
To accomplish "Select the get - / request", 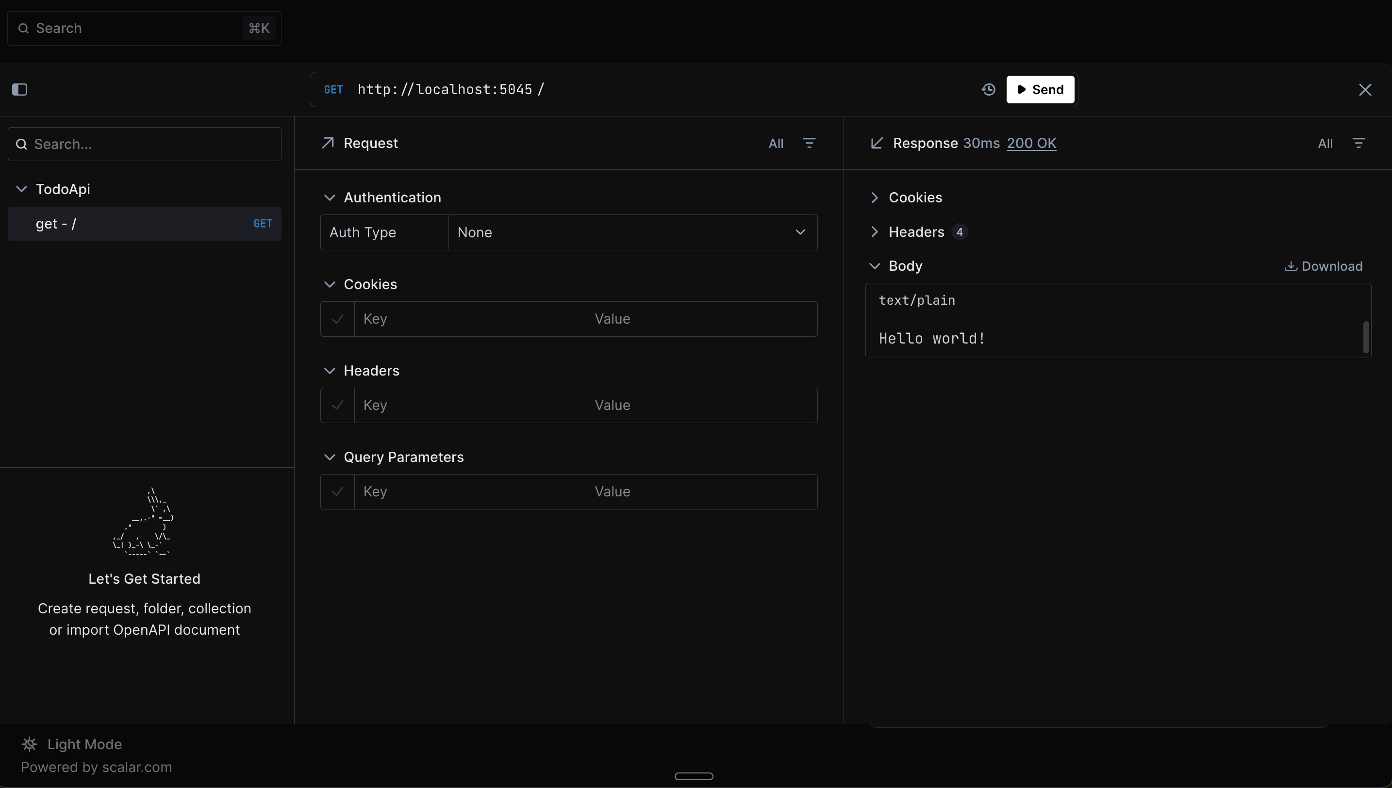I will point(144,224).
